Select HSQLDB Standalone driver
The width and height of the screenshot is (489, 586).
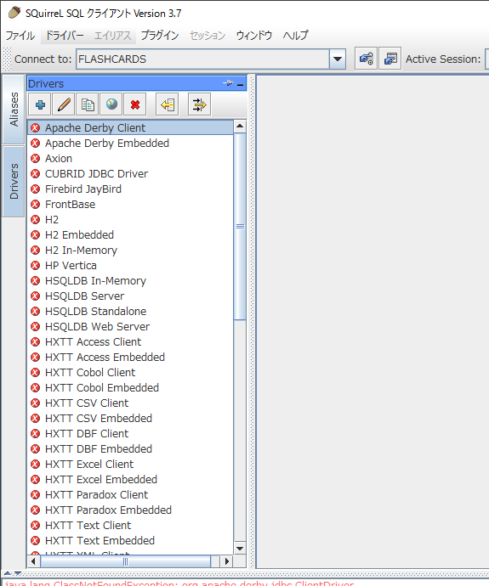click(131, 312)
